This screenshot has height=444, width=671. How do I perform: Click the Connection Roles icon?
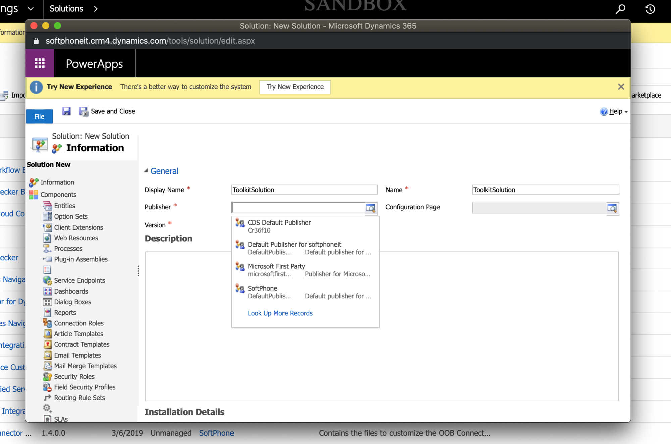[47, 323]
